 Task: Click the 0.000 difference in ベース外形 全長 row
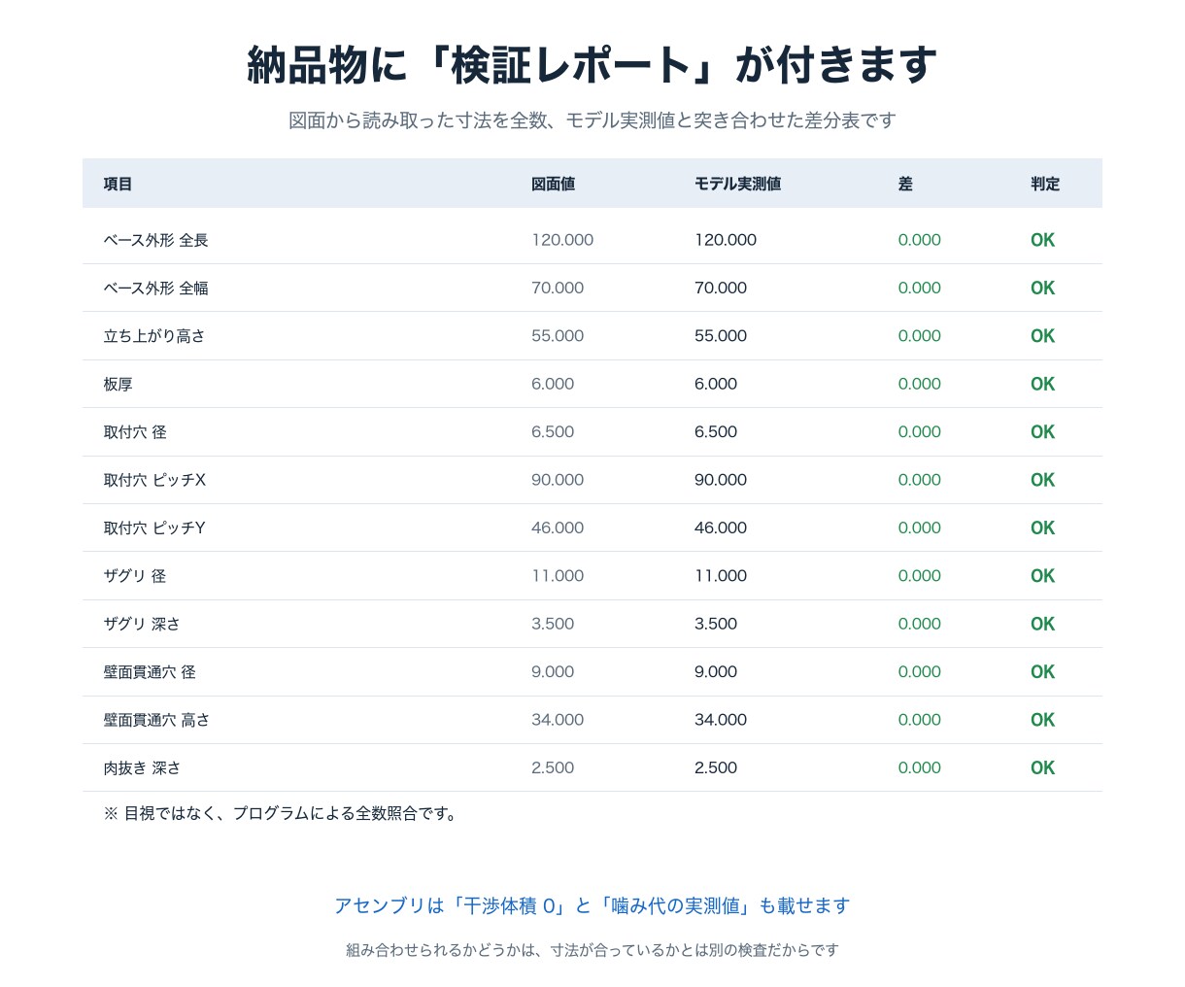coord(920,240)
